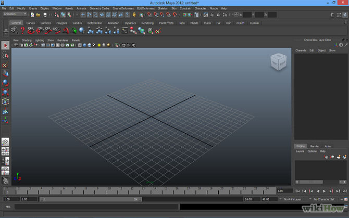Pick the Move tool in toolbox

coord(5,73)
